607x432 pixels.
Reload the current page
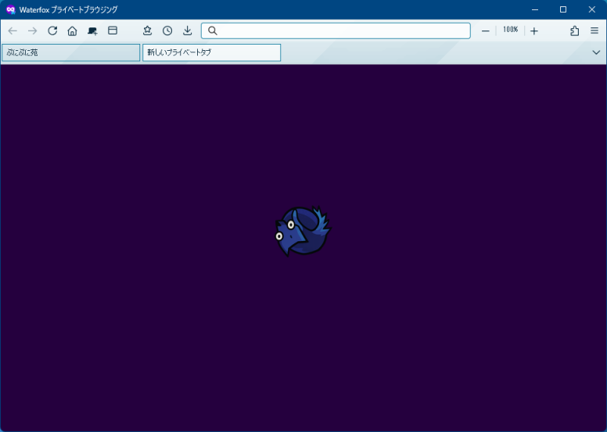tap(52, 31)
